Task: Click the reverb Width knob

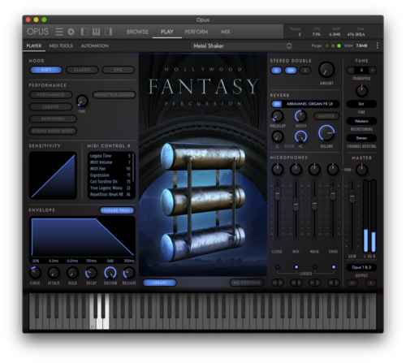Action: (300, 116)
